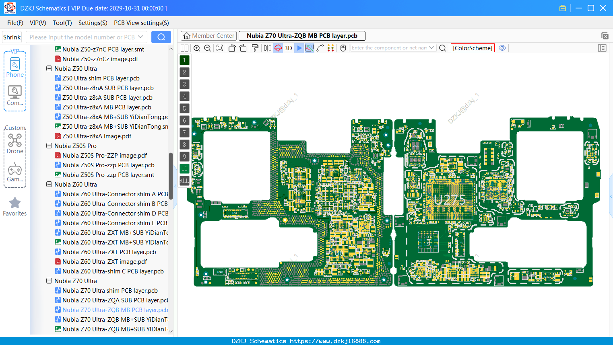The image size is (613, 345).
Task: Click the mouse settings icon
Action: coord(343,48)
